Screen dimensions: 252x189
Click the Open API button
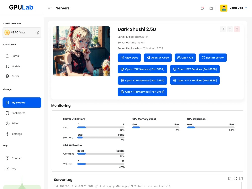[x=185, y=58]
